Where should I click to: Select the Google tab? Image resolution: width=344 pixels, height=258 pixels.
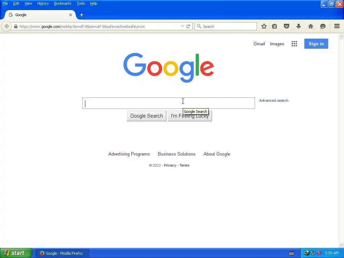40,15
